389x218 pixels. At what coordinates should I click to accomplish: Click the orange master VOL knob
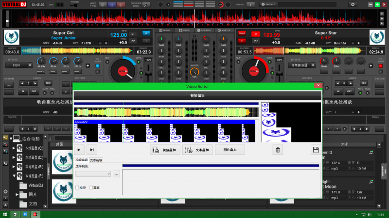click(194, 72)
